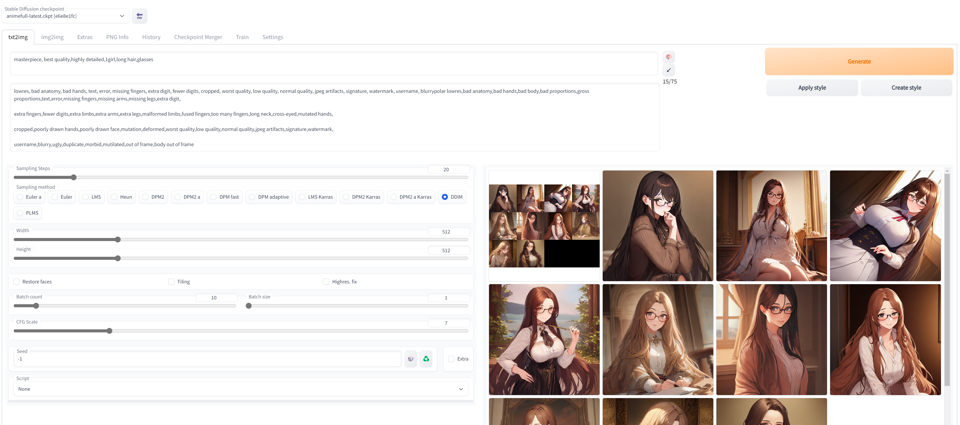
Task: Expand the Script dropdown
Action: pos(240,389)
